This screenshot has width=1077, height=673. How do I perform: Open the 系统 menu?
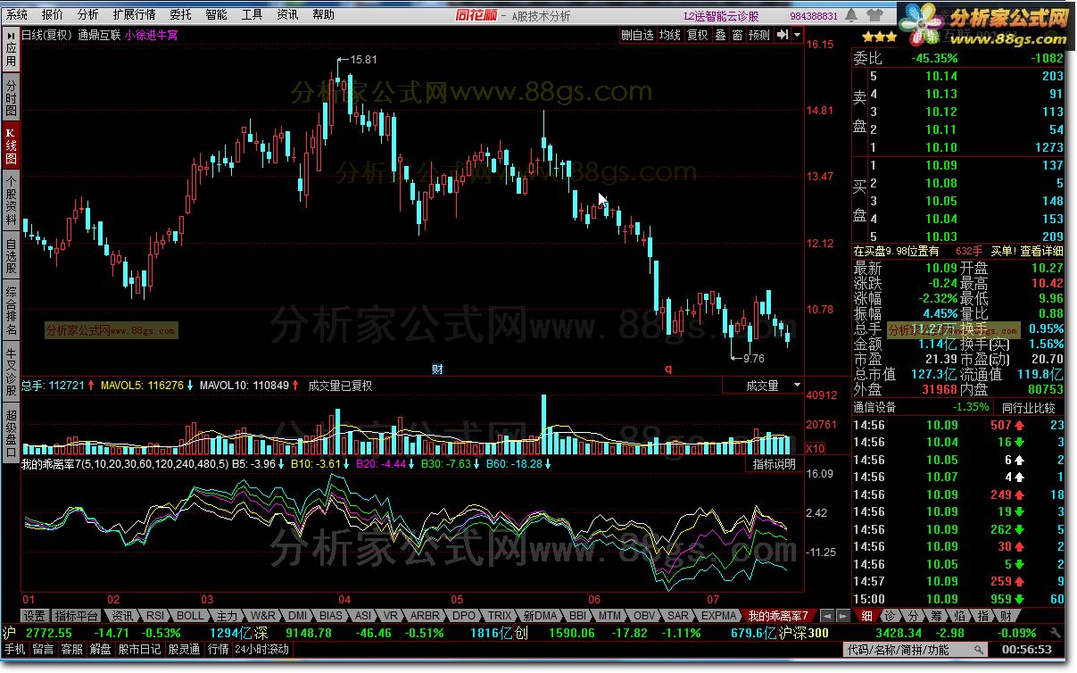click(17, 14)
